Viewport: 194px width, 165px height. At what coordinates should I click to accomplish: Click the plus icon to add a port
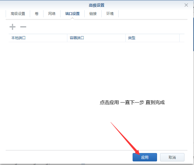13,27
